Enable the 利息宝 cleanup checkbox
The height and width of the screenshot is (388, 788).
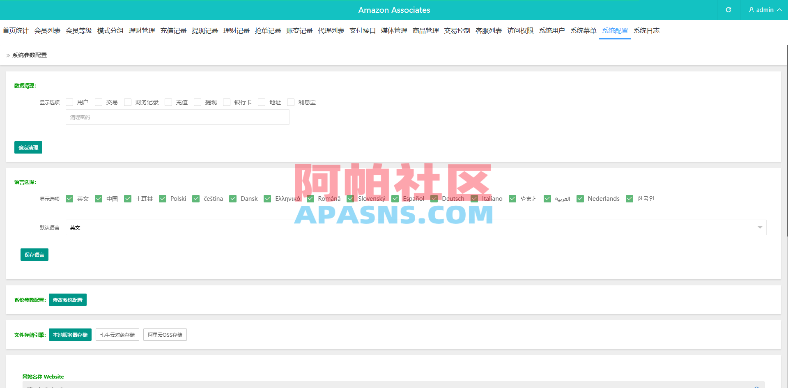291,102
